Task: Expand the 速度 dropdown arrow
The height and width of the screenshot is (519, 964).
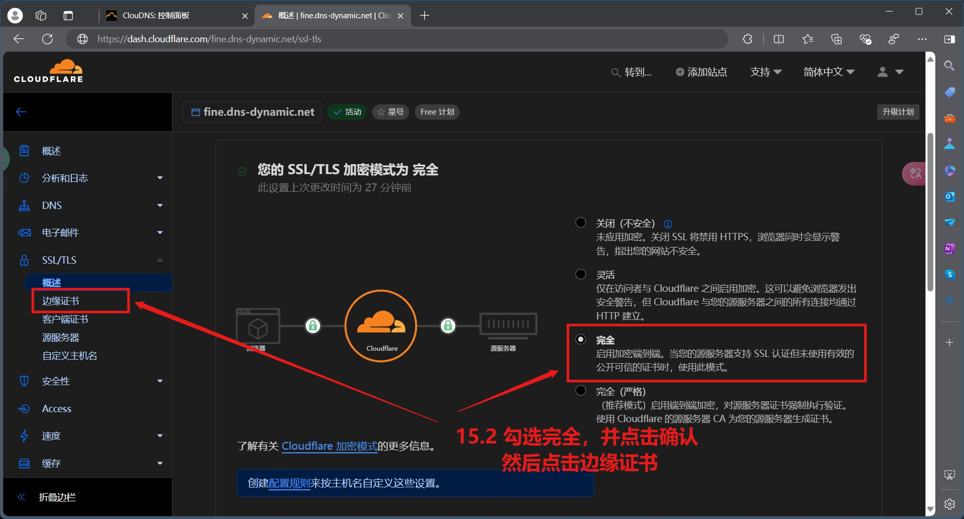Action: tap(160, 436)
